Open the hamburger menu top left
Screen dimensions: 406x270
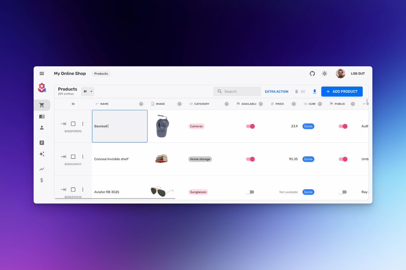42,73
